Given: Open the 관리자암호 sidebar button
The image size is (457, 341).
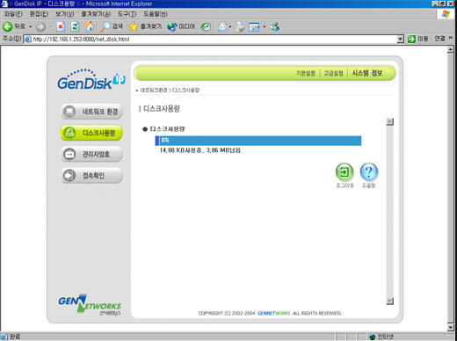Looking at the screenshot, I should point(91,154).
